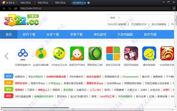Reload the current page
The height and width of the screenshot is (111, 177).
pyautogui.click(x=16, y=8)
